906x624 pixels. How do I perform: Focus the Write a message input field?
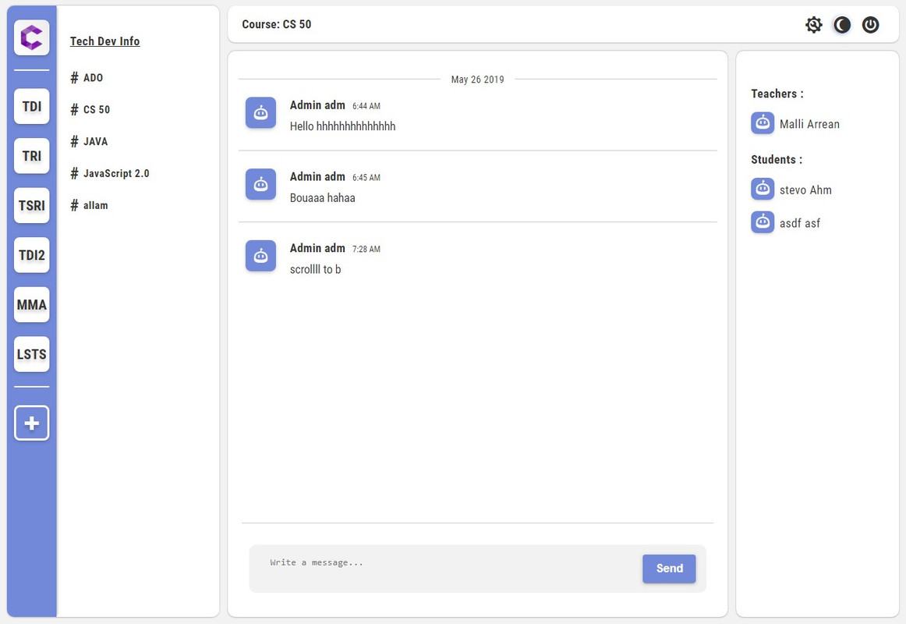click(444, 568)
